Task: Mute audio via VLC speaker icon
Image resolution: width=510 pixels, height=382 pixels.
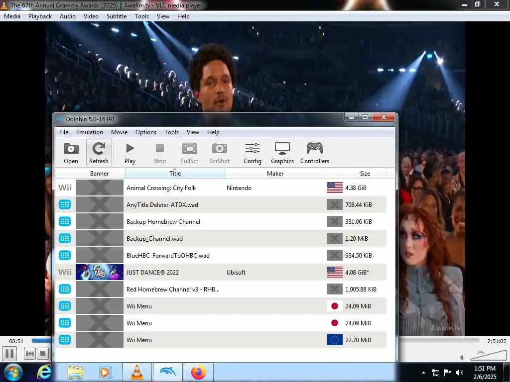Action: coord(462,357)
